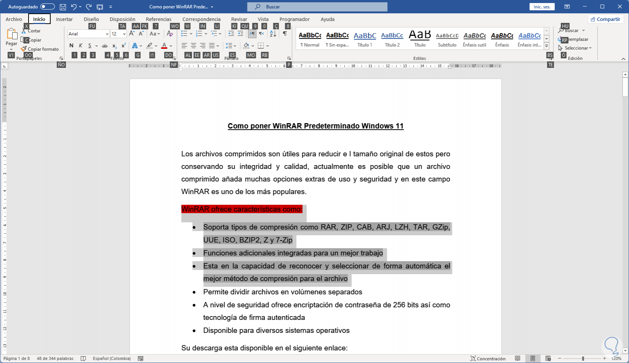Toggle bold (N) formatting
Screen dimensions: 629x363
tap(71, 46)
